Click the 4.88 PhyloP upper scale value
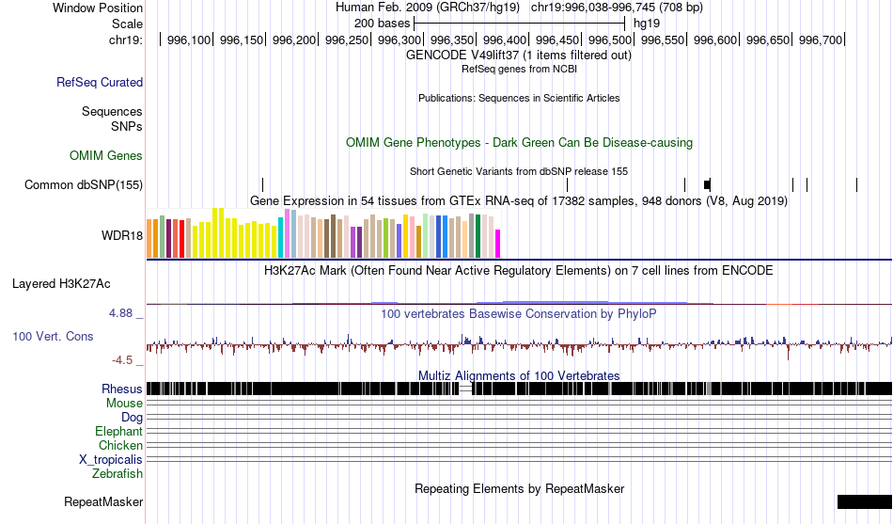The image size is (893, 524). 120,313
